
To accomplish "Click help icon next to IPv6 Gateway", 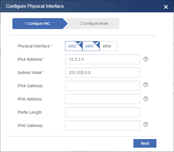I will 146,125.
